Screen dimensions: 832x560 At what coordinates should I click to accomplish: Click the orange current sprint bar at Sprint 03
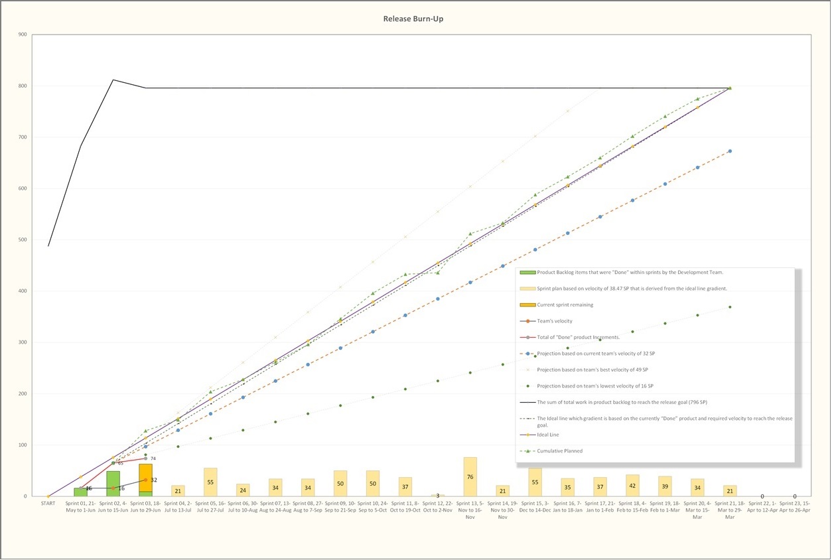click(x=146, y=476)
